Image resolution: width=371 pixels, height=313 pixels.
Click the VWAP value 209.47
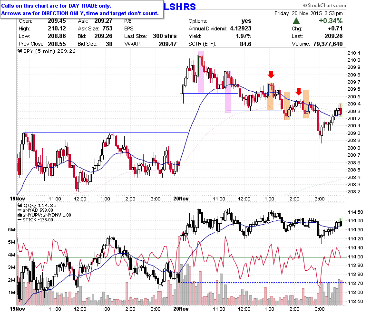pyautogui.click(x=167, y=44)
